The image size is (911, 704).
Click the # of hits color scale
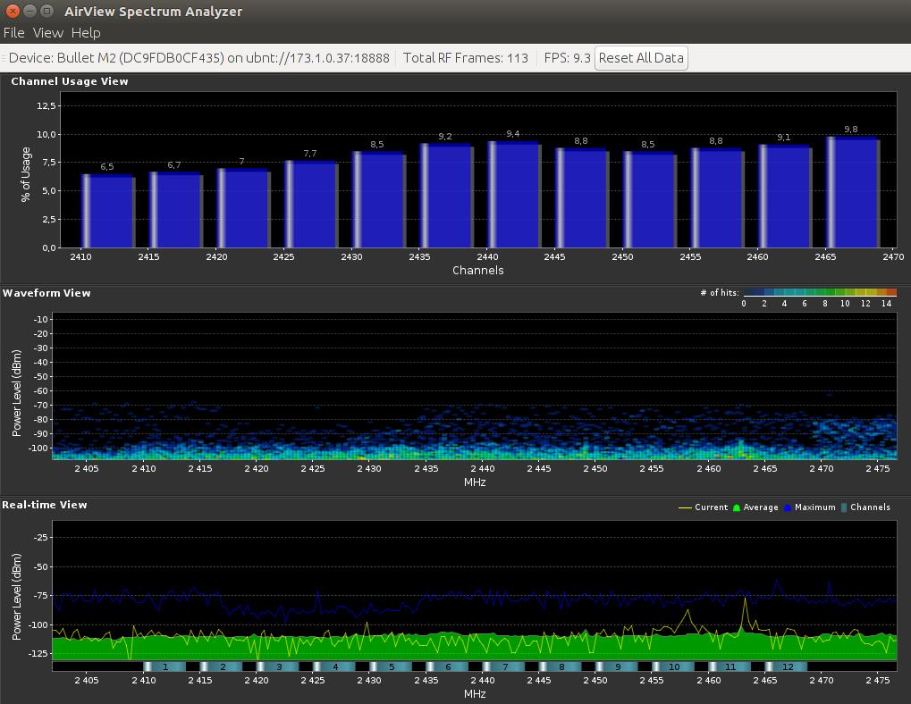coord(820,292)
